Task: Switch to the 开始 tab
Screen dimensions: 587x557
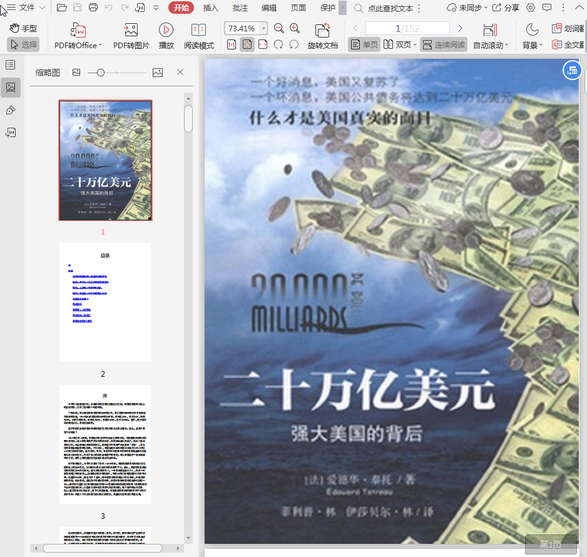Action: click(x=181, y=8)
